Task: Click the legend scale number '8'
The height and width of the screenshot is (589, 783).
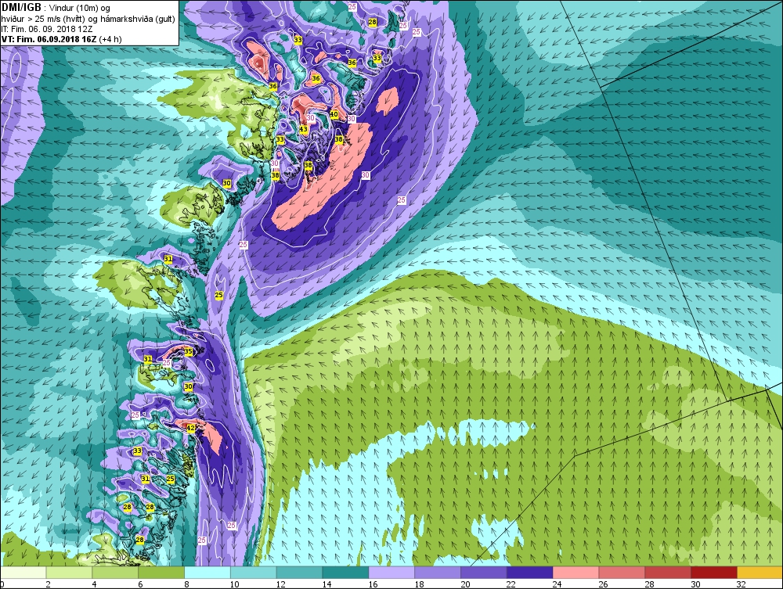Action: (x=187, y=584)
